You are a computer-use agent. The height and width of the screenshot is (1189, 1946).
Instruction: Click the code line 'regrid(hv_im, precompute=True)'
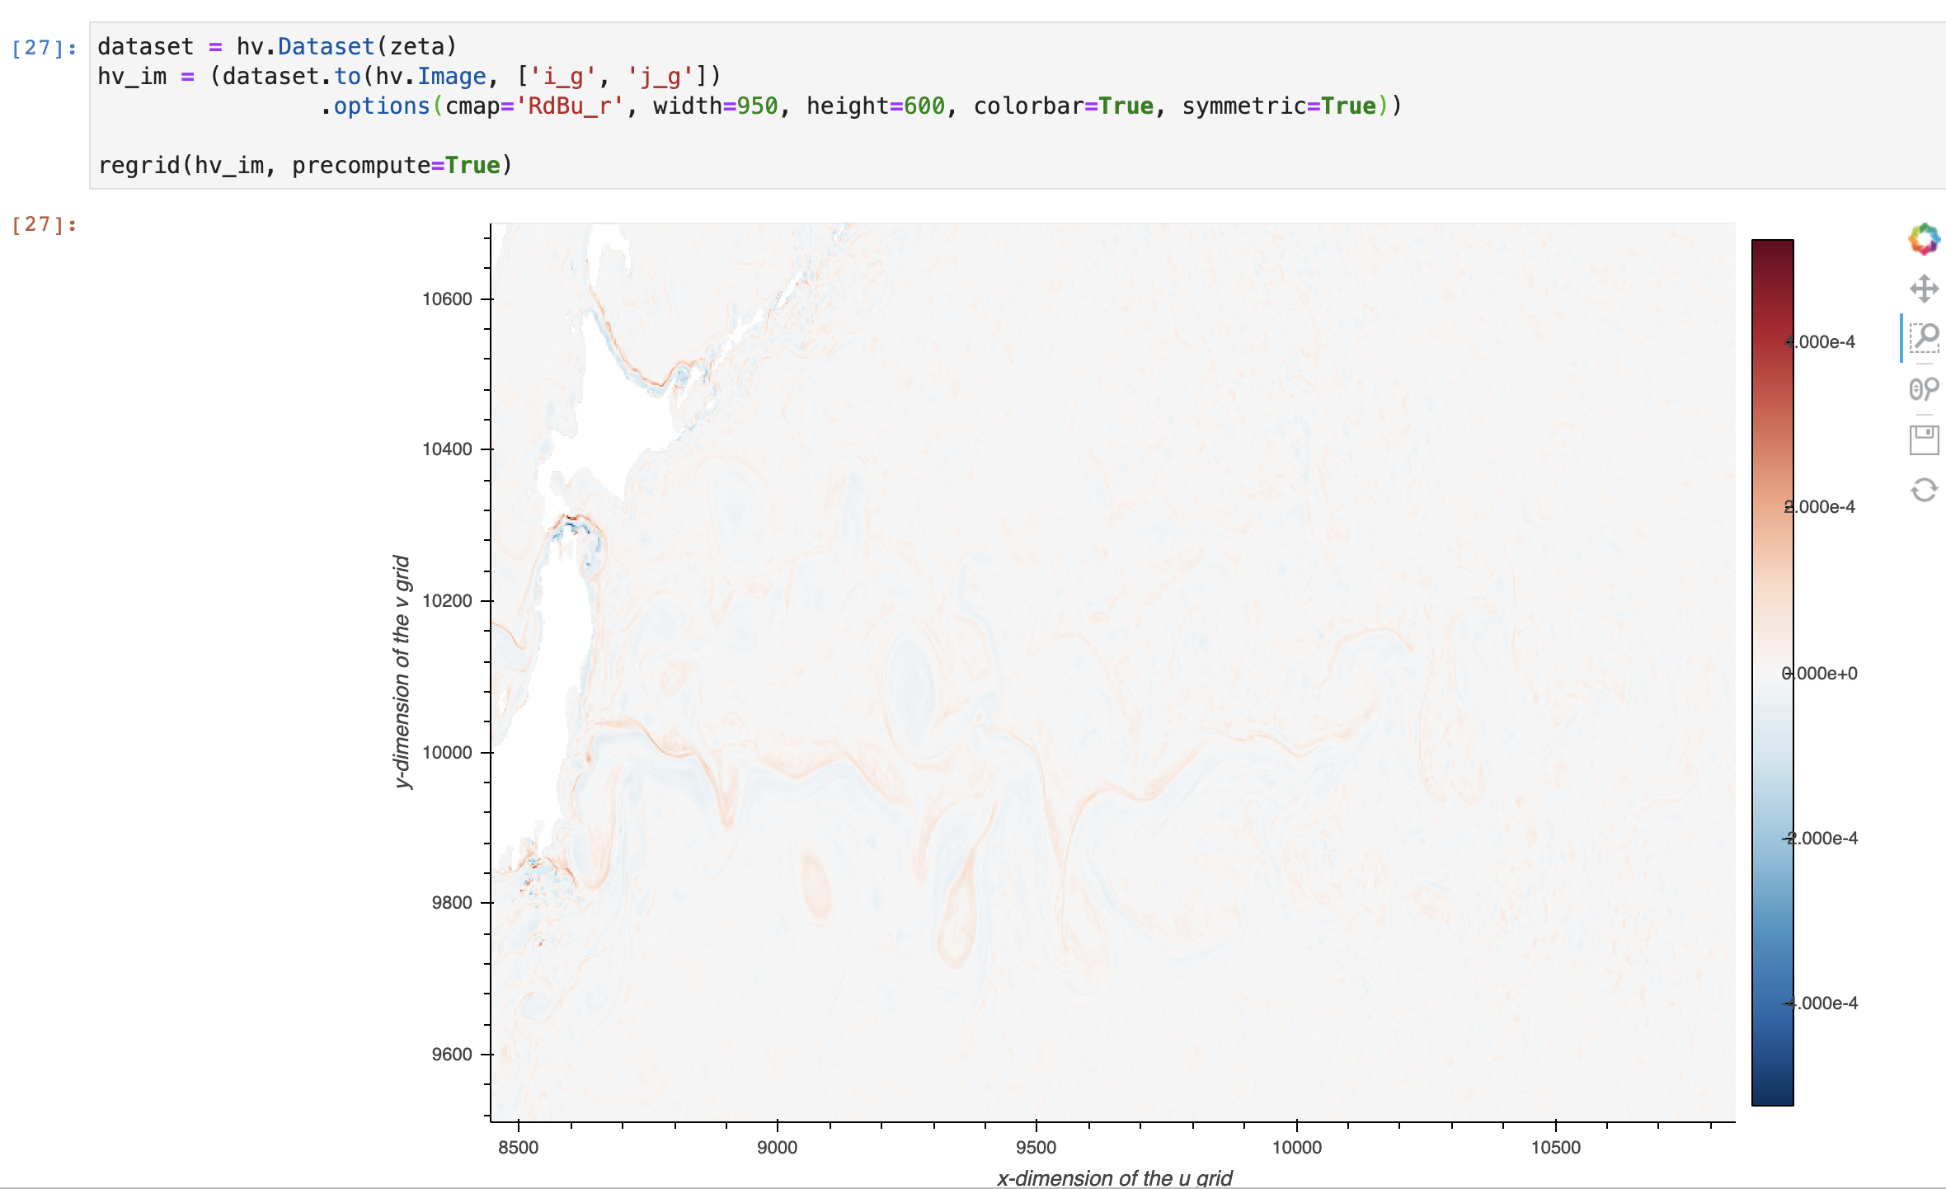(305, 166)
